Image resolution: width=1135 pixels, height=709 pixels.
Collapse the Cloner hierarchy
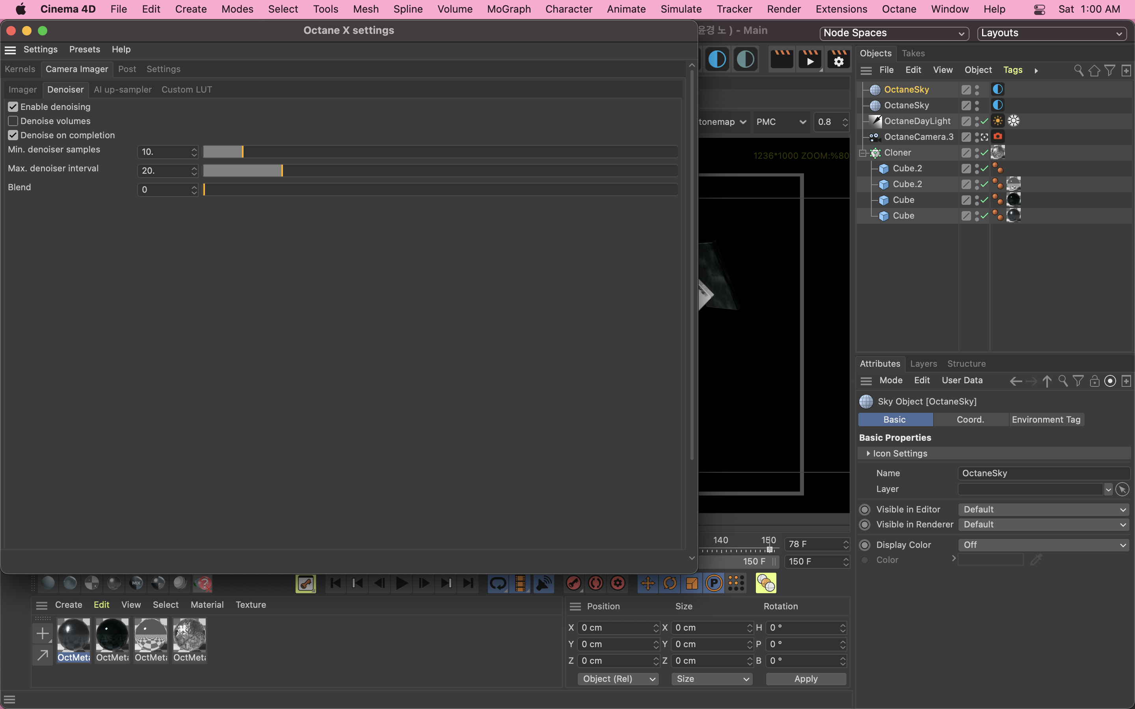coord(863,153)
